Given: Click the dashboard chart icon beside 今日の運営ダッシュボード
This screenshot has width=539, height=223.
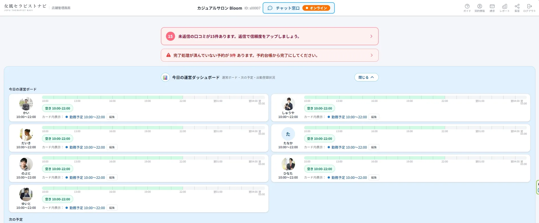Looking at the screenshot, I should pos(165,77).
